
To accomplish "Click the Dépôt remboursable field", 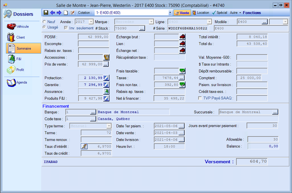I will [252, 71].
